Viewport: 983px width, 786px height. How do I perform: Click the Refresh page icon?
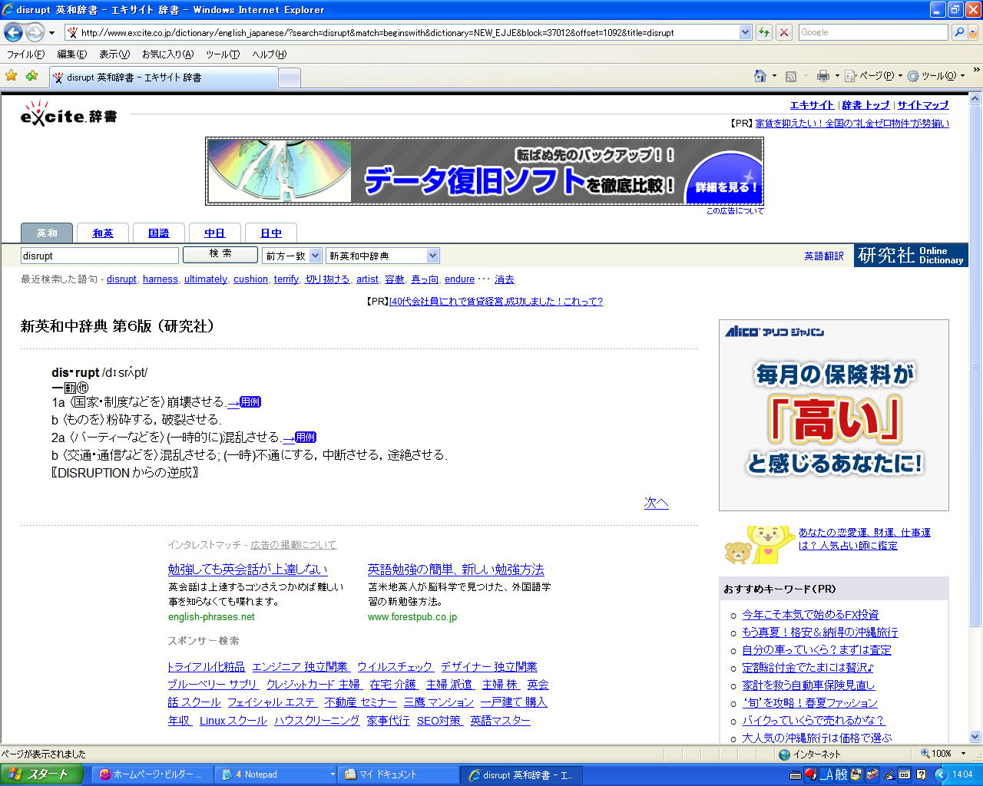click(764, 32)
